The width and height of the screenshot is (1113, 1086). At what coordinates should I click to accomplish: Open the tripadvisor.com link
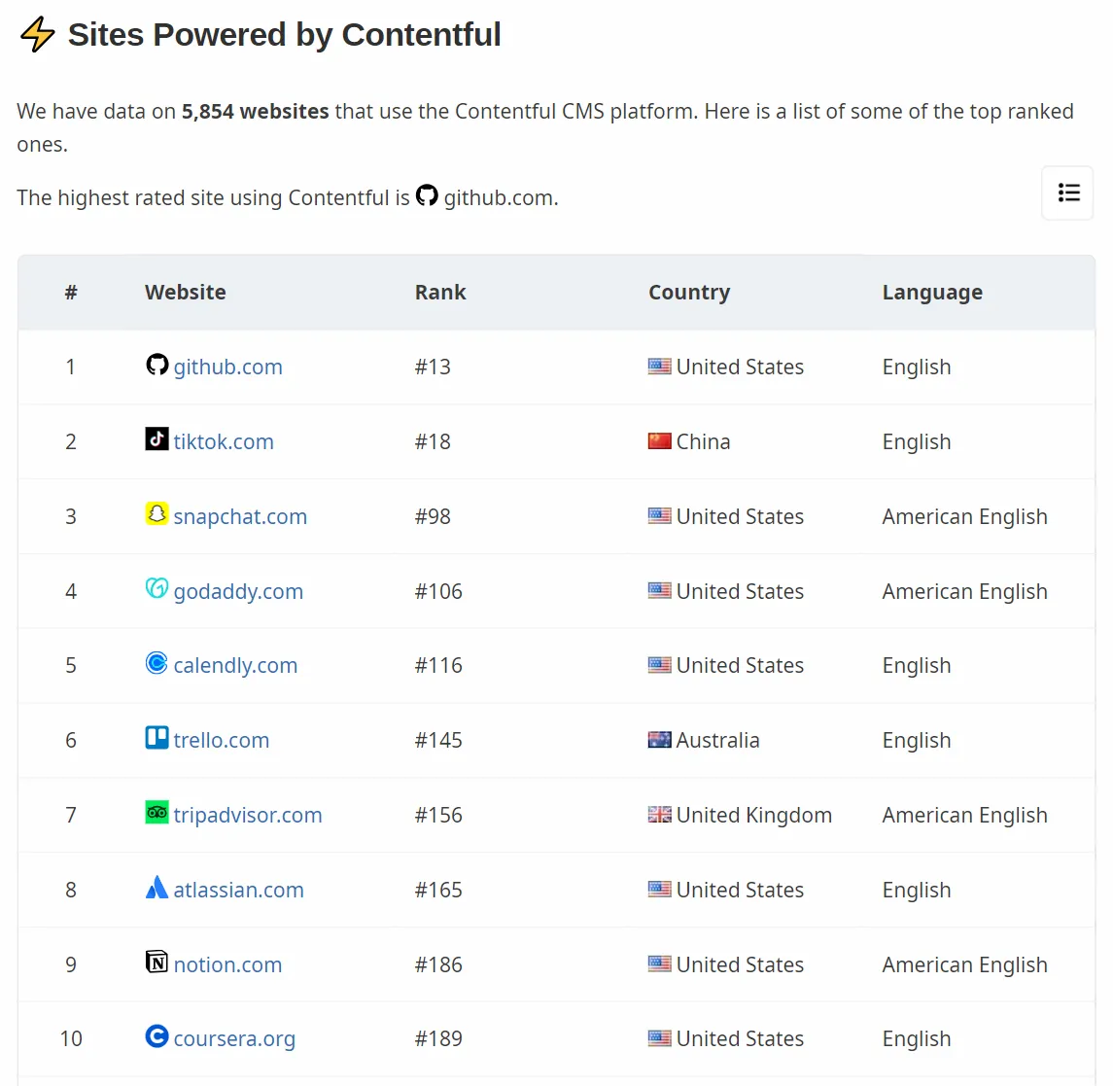pyautogui.click(x=248, y=815)
